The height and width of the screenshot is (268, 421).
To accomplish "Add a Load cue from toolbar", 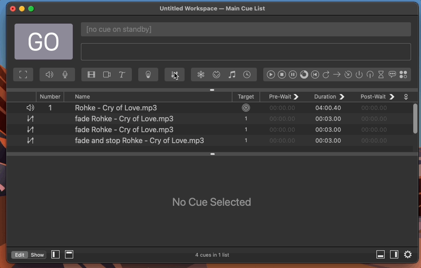I will pyautogui.click(x=304, y=74).
